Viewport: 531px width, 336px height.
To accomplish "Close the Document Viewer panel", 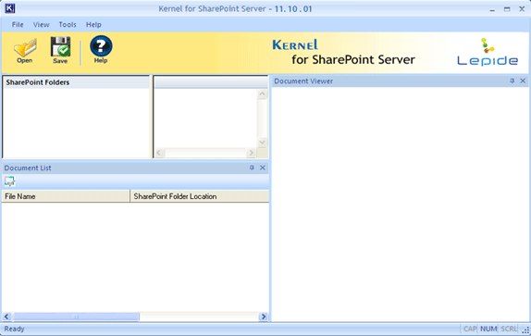I will point(523,81).
